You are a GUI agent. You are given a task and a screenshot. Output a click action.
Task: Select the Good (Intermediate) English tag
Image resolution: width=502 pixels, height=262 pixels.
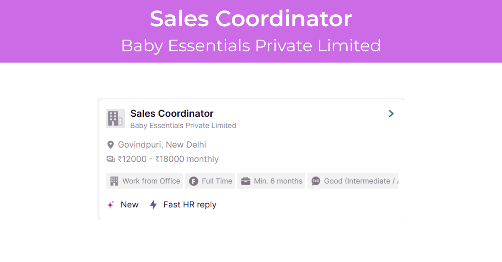(x=353, y=181)
